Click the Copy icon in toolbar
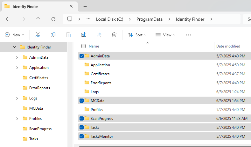 point(53,35)
